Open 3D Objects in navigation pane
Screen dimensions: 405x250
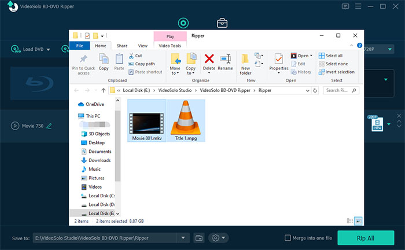point(95,134)
